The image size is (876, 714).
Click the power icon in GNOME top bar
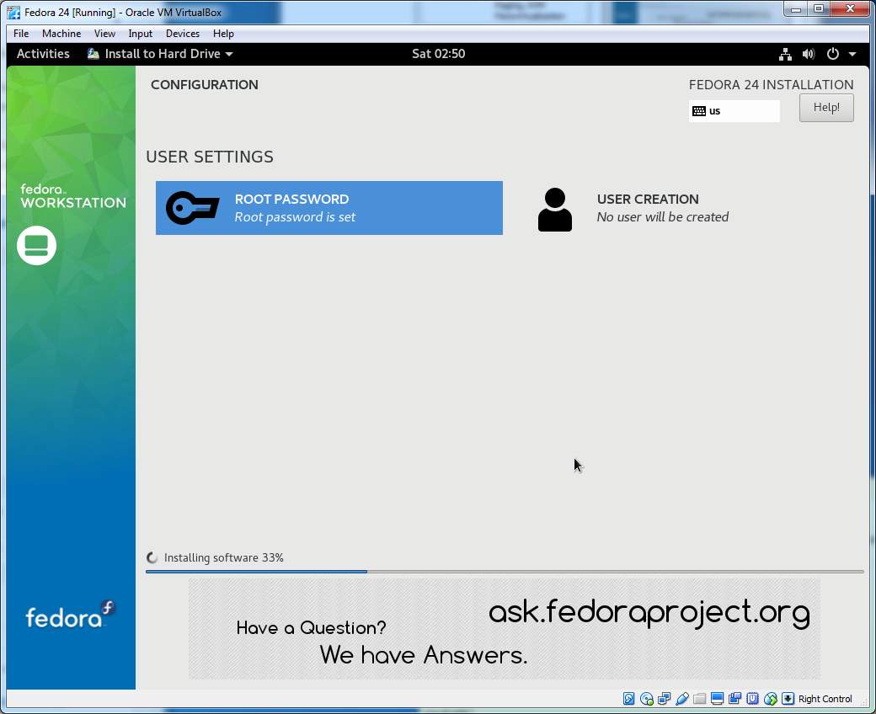(x=832, y=54)
